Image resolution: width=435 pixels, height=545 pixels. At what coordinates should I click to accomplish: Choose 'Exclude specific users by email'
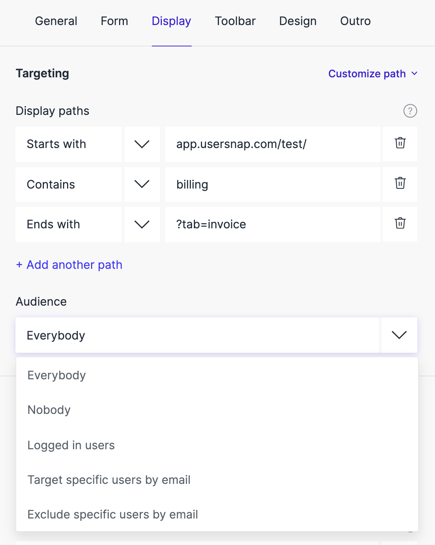112,514
